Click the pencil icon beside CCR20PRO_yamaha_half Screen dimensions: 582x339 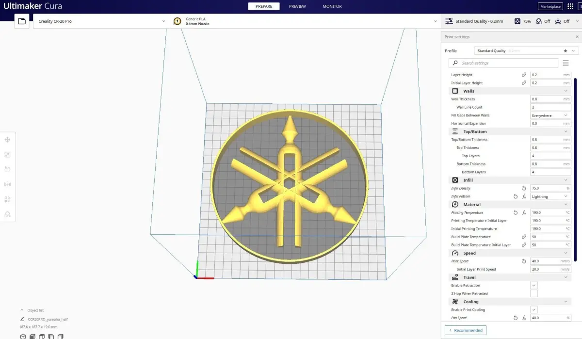tap(22, 320)
